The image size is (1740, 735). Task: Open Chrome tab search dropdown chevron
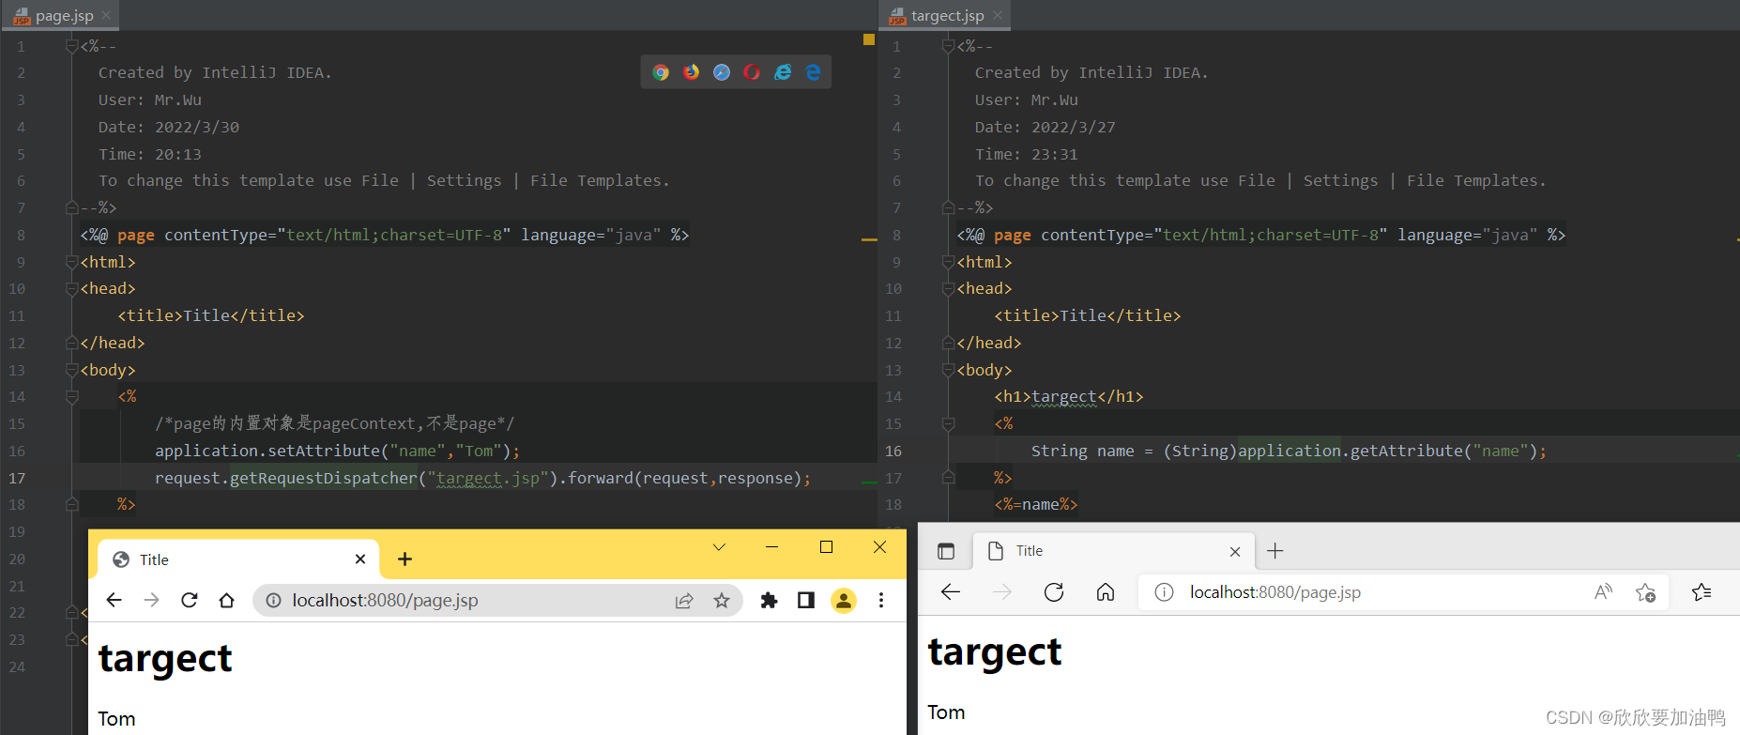coord(719,547)
